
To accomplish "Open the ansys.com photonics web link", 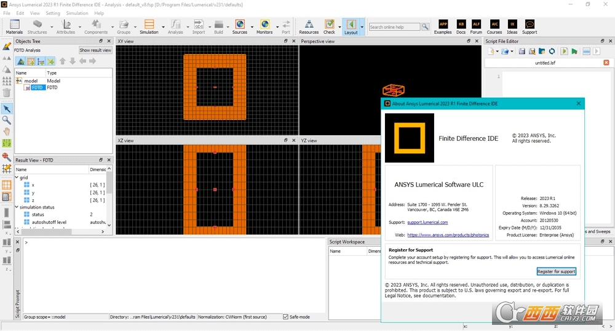I will pos(448,235).
